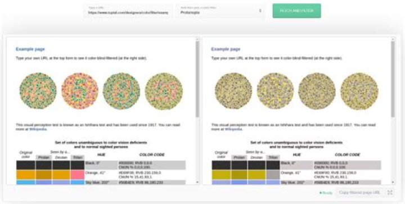Select the first Ishihara plate in left pane
Viewport: 405px width, 204px height.
tap(38, 91)
